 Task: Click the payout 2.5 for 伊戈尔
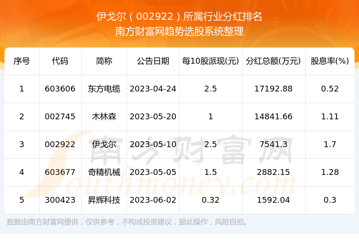[x=210, y=144]
